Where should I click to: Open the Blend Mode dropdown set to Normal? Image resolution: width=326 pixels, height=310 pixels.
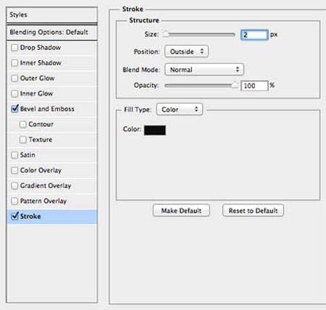[x=204, y=70]
